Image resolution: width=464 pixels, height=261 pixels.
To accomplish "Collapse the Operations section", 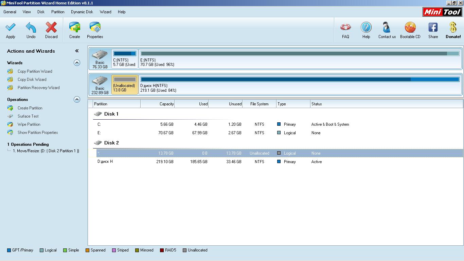I will (x=77, y=100).
